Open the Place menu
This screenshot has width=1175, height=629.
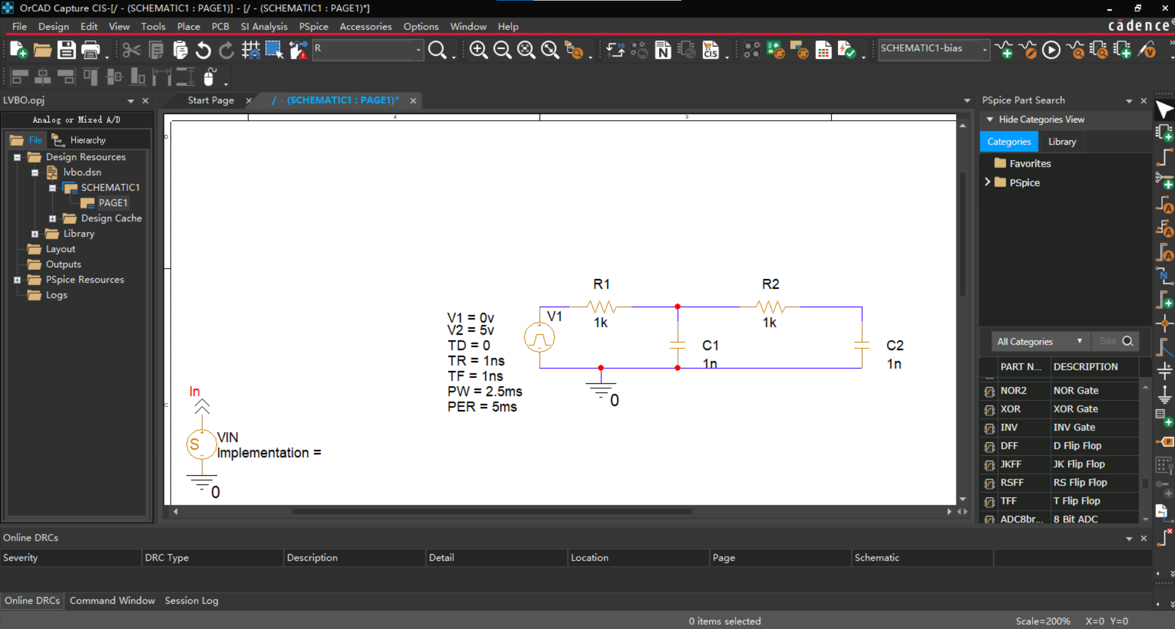(x=188, y=26)
